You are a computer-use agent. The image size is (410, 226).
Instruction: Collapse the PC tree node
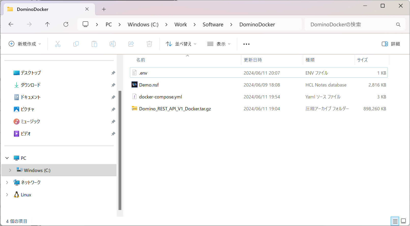pyautogui.click(x=7, y=158)
